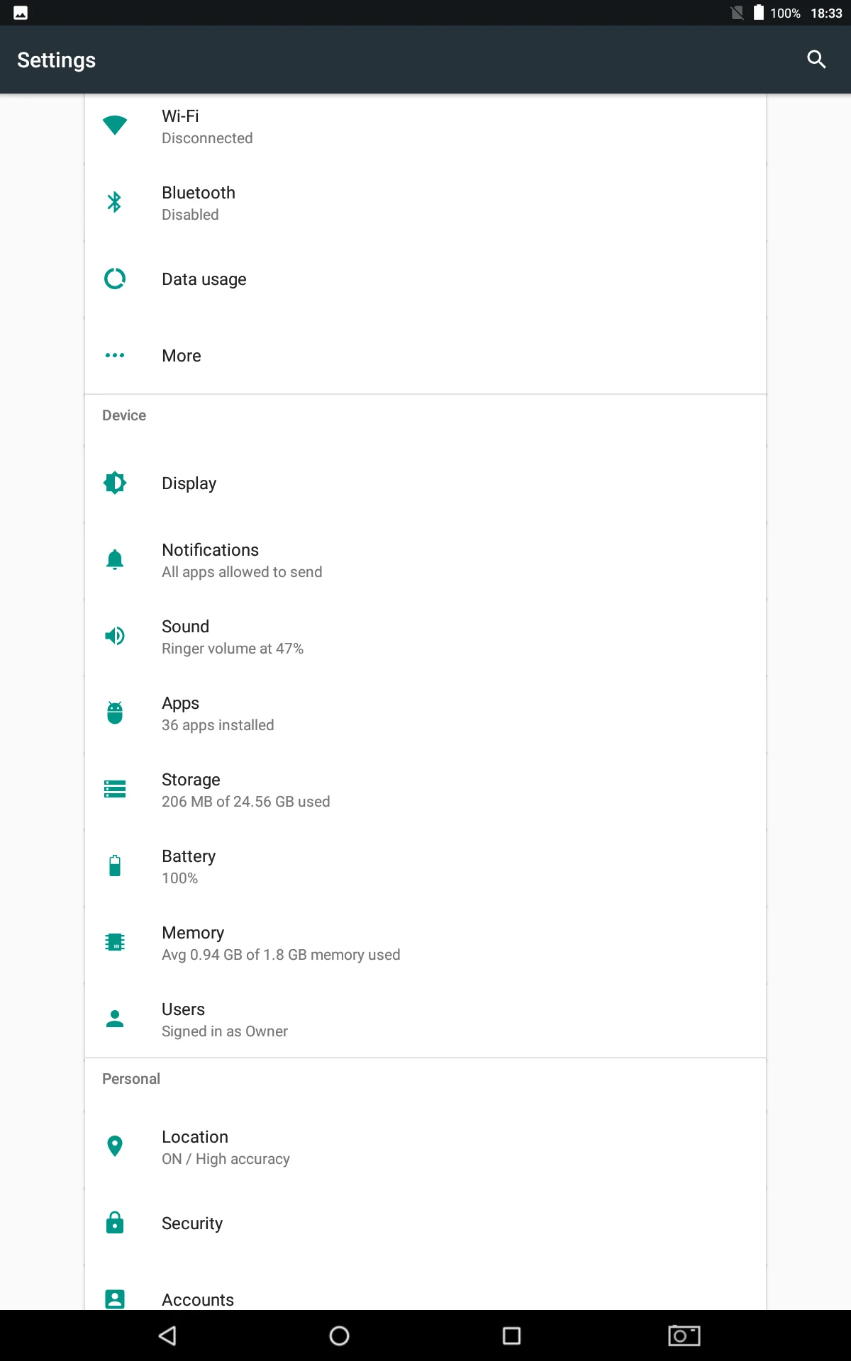Viewport: 851px width, 1361px height.
Task: Tap the Data usage circle icon
Action: click(x=115, y=279)
